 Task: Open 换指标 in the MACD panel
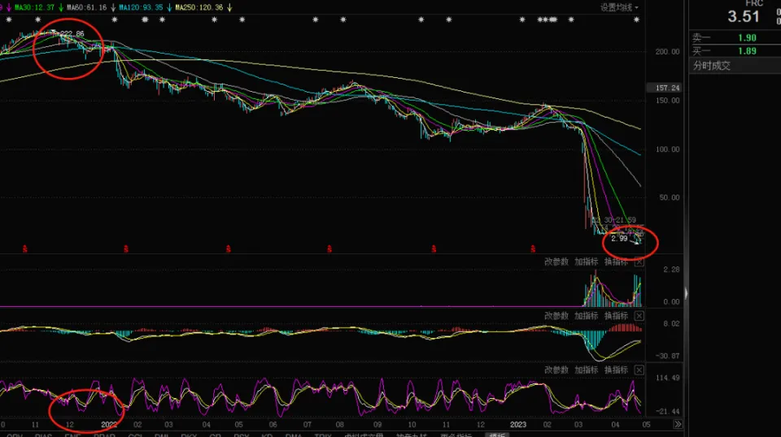click(615, 315)
